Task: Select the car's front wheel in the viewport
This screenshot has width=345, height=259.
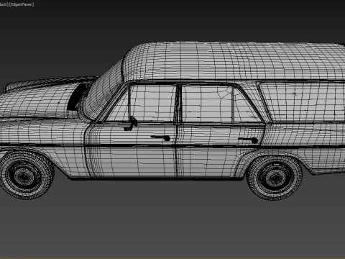Action: (x=26, y=175)
